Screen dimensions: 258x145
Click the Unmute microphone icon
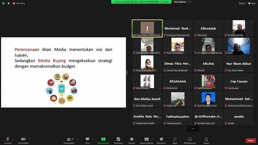click(8, 139)
